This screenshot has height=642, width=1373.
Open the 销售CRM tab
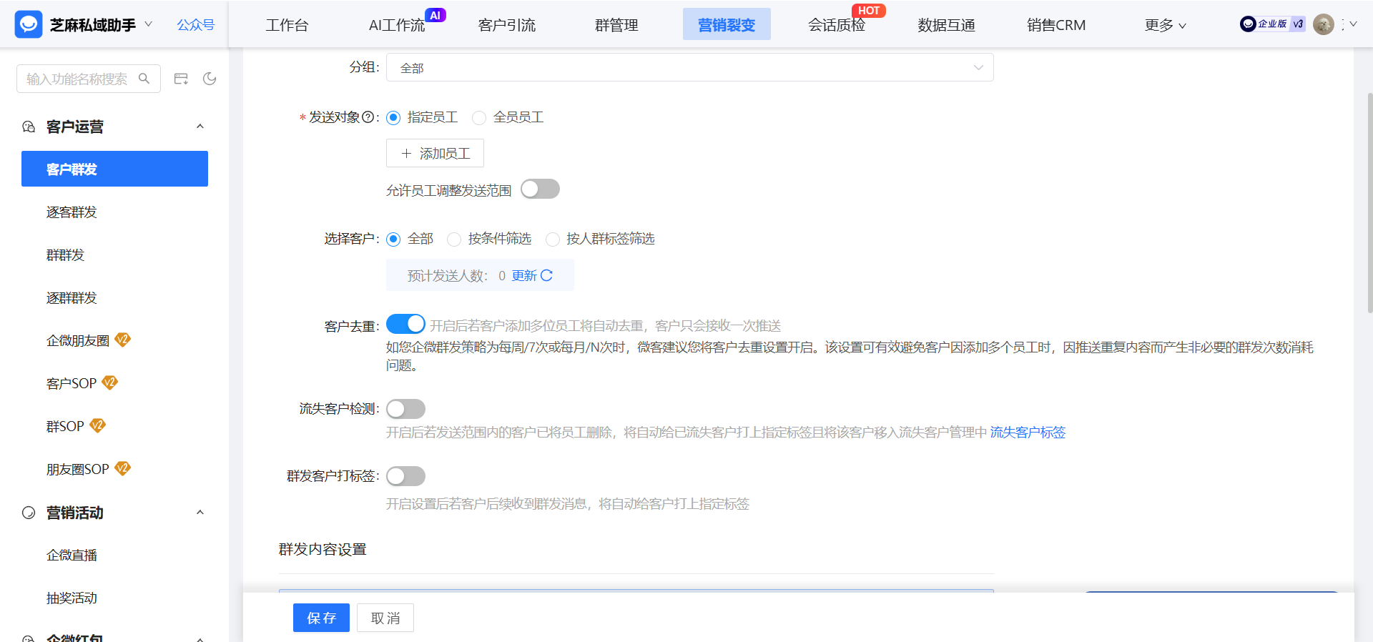tap(1056, 25)
